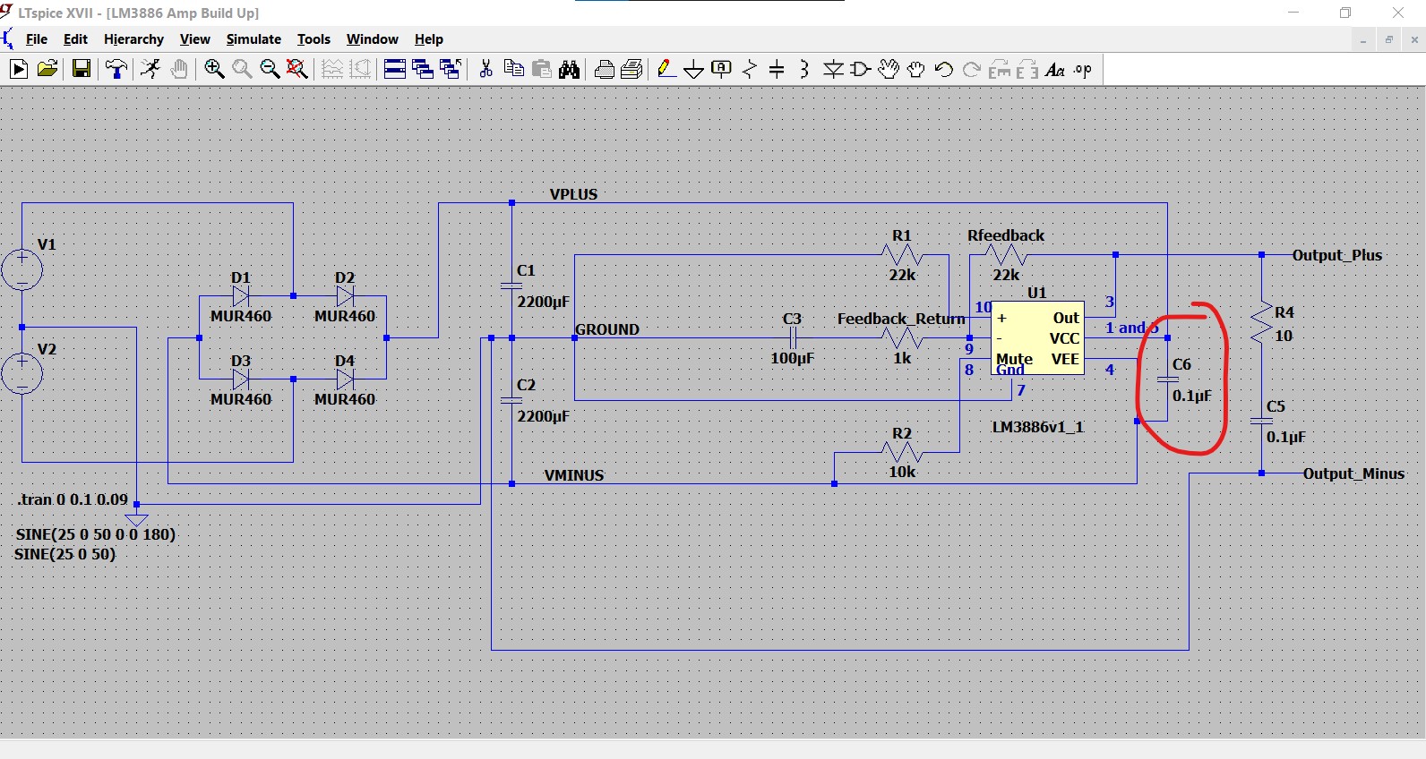Halt the simulation using hand icon

pos(179,70)
